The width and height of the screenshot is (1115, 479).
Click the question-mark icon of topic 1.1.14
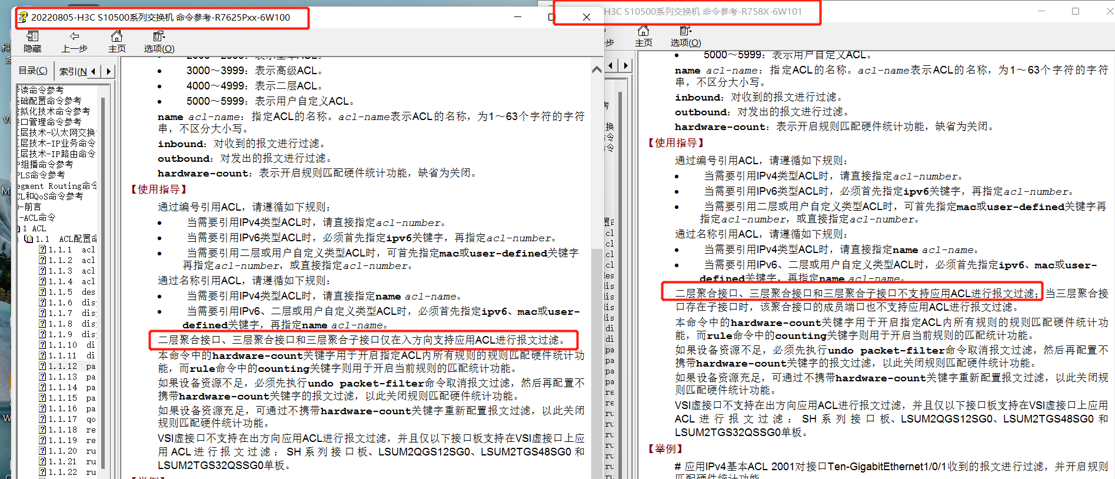(42, 387)
